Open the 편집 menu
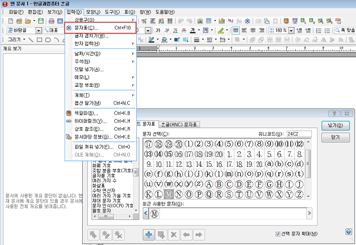 pyautogui.click(x=36, y=12)
